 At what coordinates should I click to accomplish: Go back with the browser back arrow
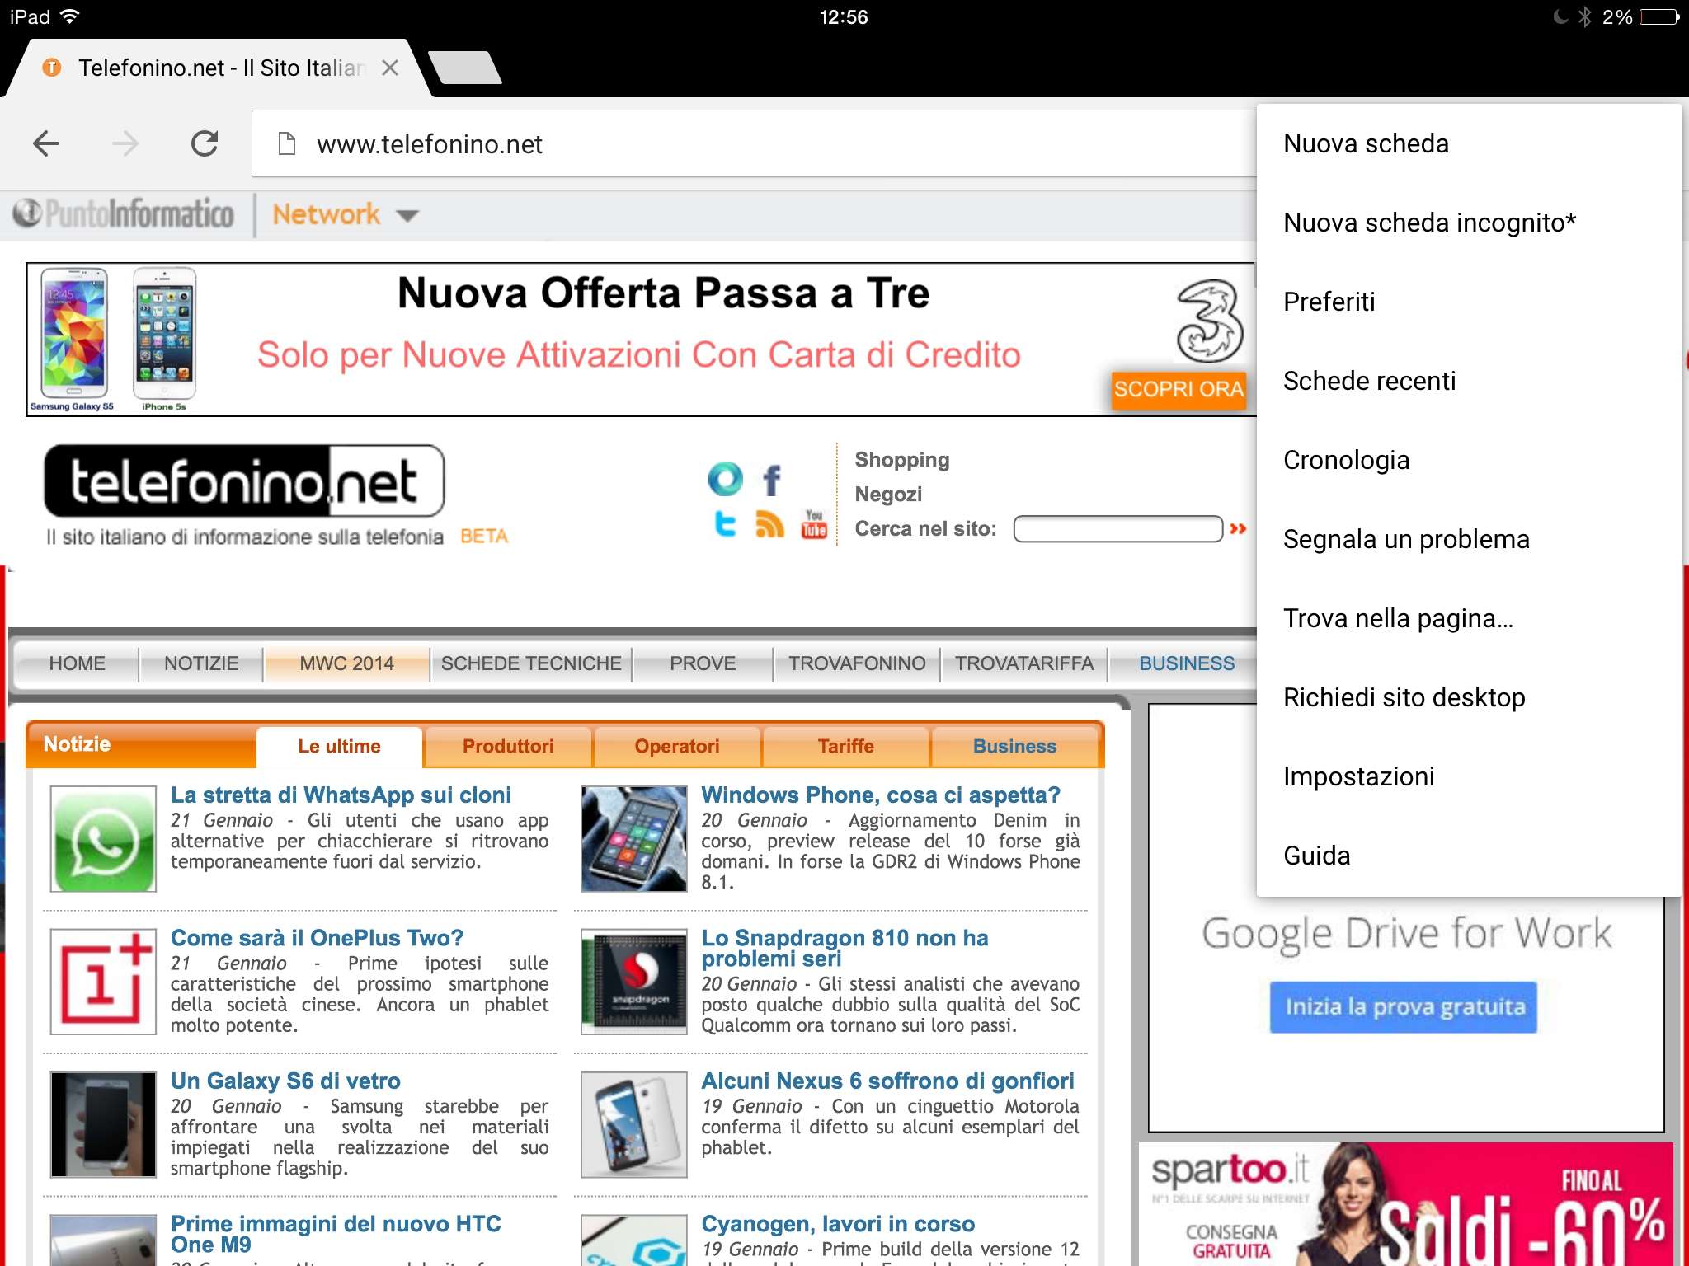46,144
